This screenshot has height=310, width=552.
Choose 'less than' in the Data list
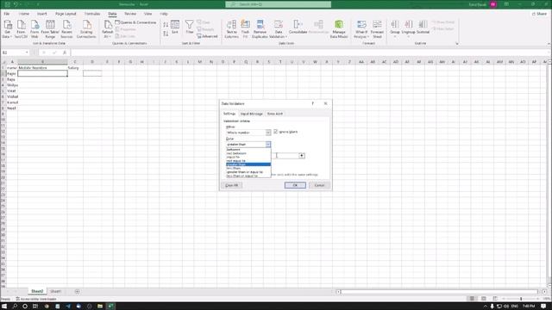click(248, 169)
